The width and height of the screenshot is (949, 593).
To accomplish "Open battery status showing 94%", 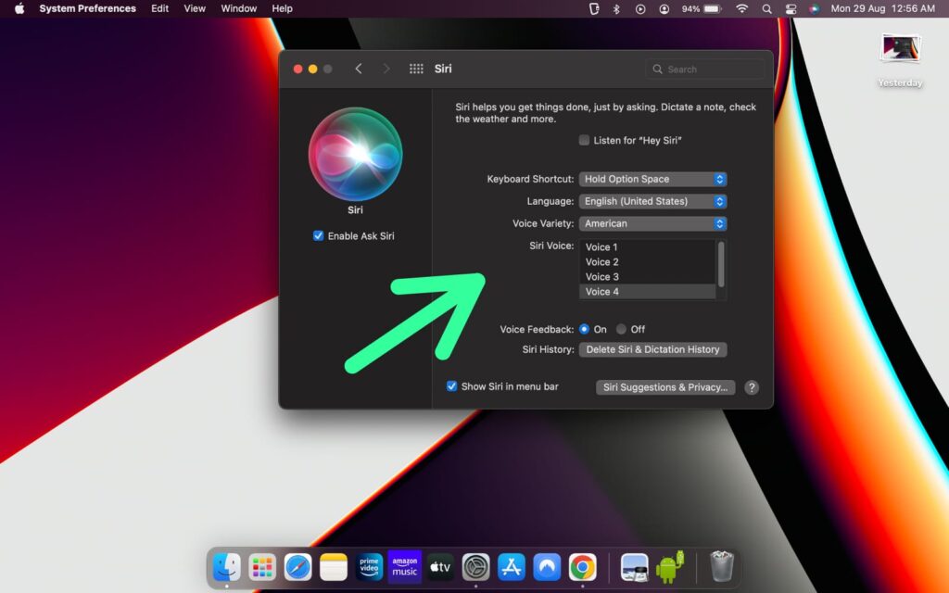I will tap(702, 8).
